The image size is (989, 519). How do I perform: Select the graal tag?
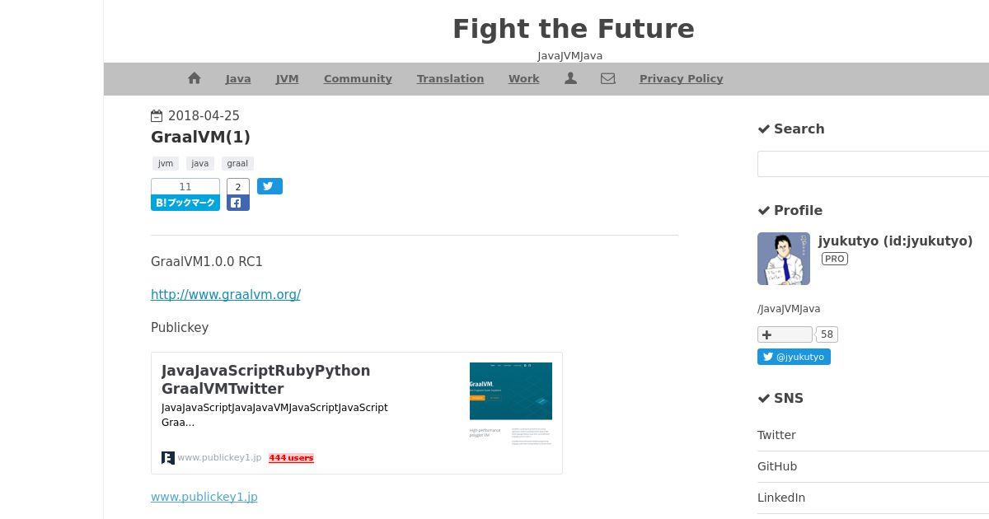click(x=237, y=163)
